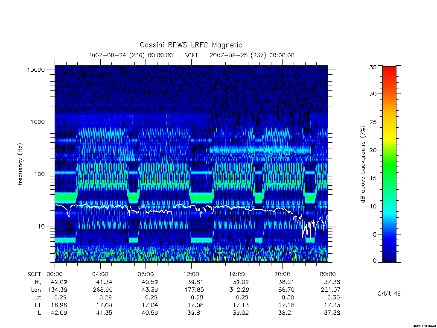The width and height of the screenshot is (437, 328).
Task: Click the LT value 17.18
Action: tap(286, 305)
